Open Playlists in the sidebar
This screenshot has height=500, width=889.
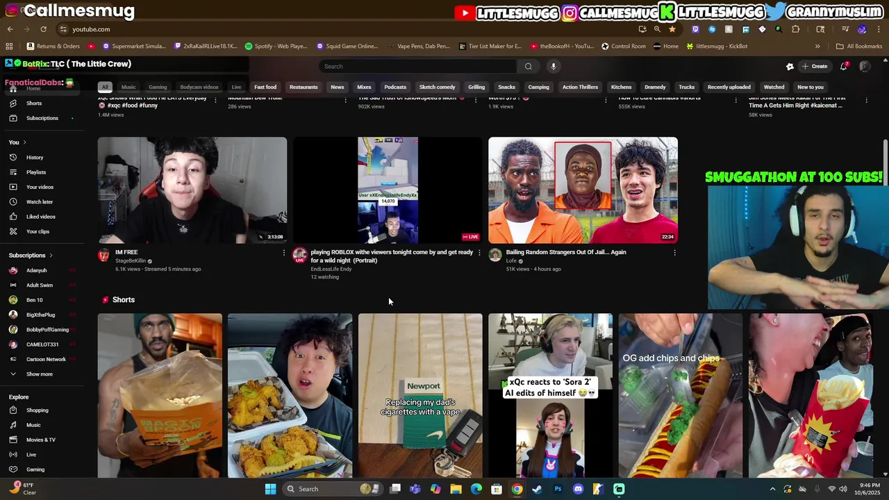coord(36,172)
